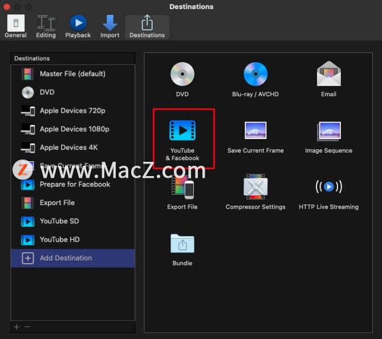Choose the Compressor Settings destination icon
382x339 pixels.
[x=255, y=187]
